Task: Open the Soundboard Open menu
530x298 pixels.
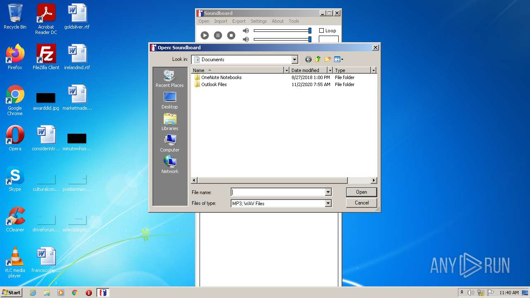Action: [204, 21]
